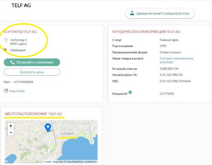Click the OpenStreetMap contributors attribution text

[81, 162]
